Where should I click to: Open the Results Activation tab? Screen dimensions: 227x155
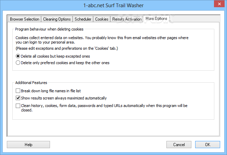click(x=127, y=19)
